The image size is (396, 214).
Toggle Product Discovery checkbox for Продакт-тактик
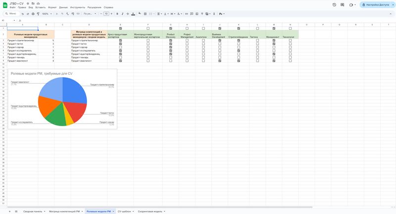click(x=170, y=43)
